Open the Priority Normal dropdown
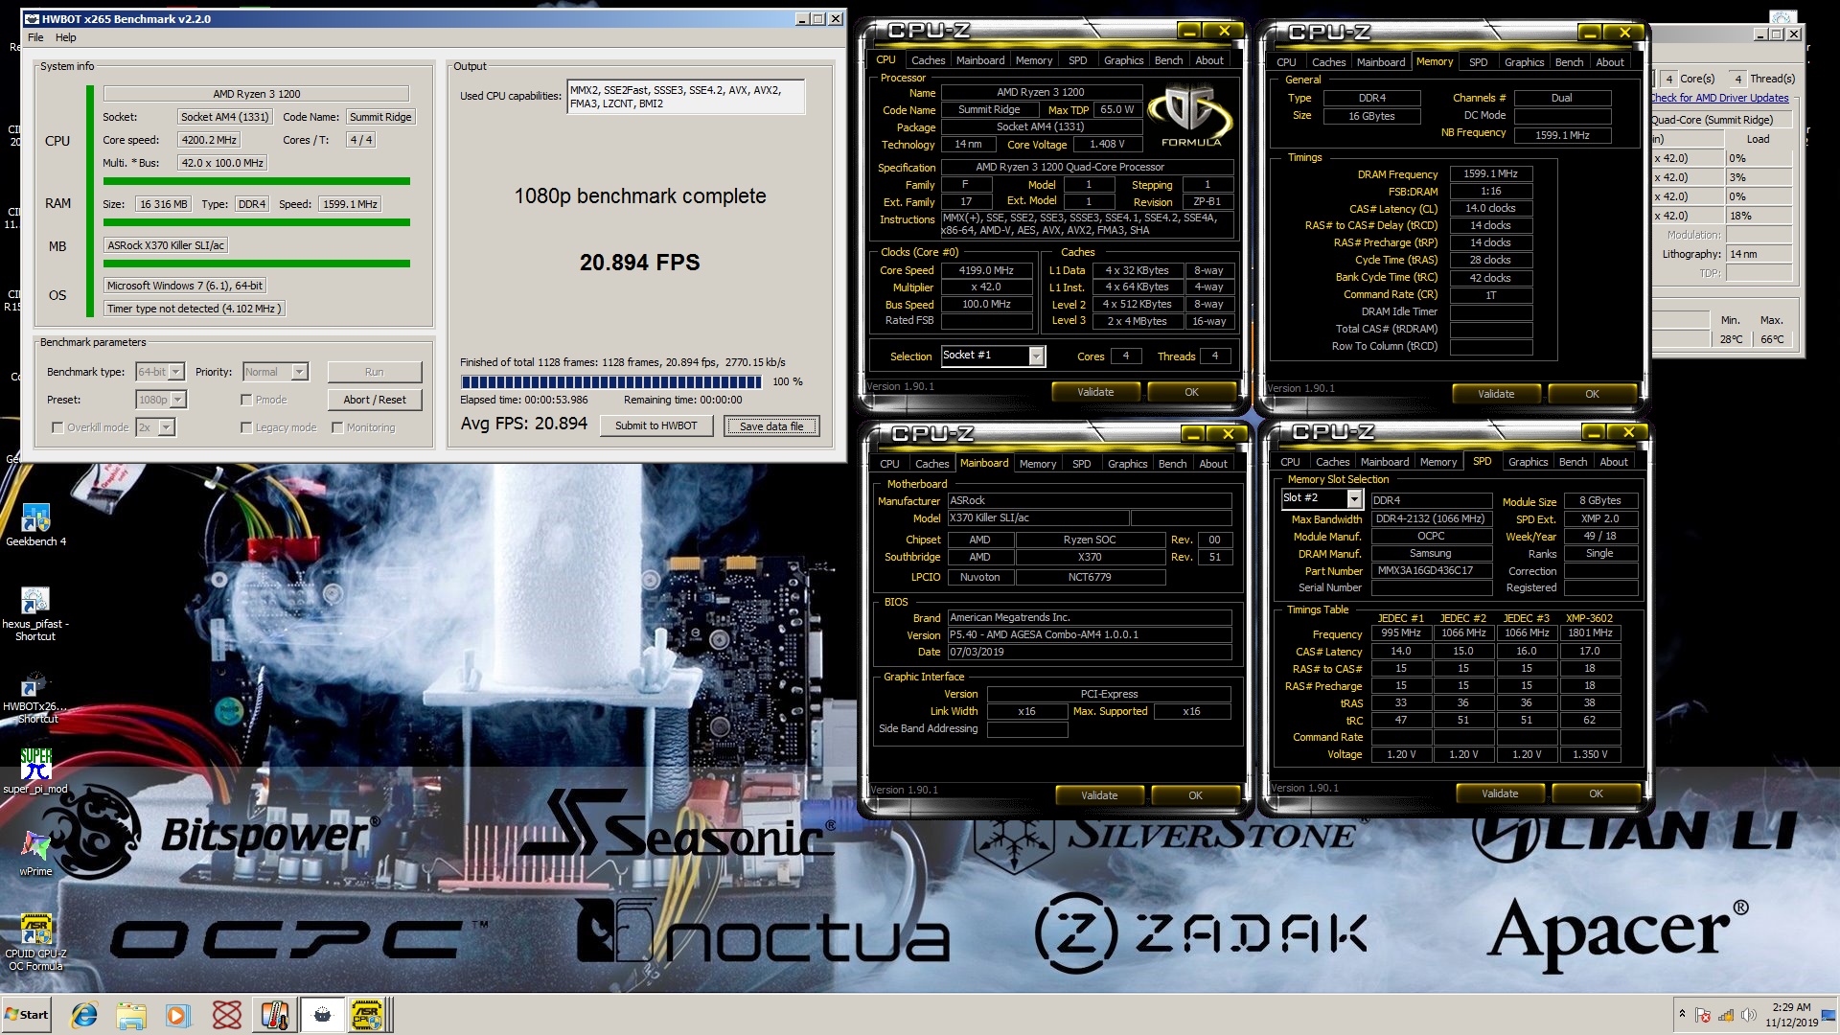 tap(275, 372)
